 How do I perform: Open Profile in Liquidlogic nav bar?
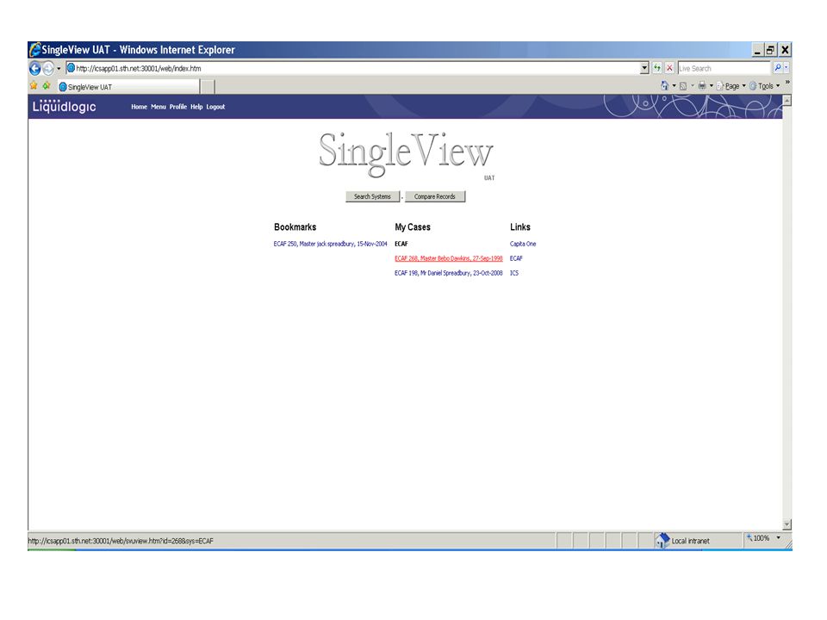pyautogui.click(x=178, y=107)
